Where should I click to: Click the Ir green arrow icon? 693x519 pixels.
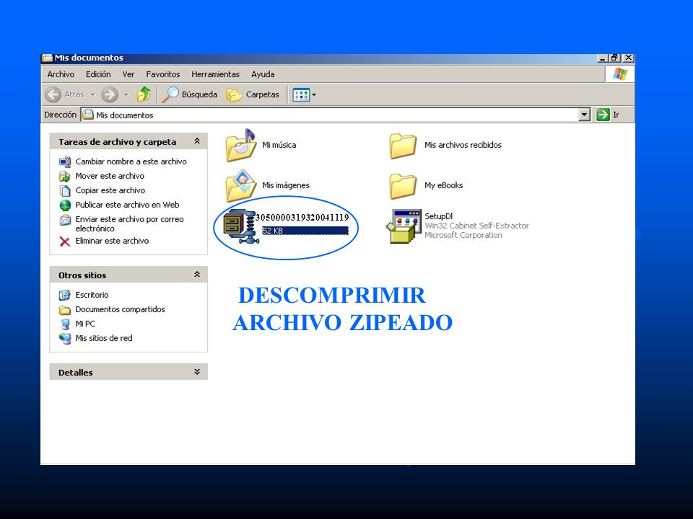[x=602, y=115]
